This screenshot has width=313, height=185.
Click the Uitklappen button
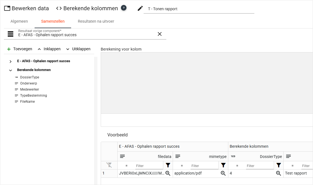pyautogui.click(x=78, y=49)
